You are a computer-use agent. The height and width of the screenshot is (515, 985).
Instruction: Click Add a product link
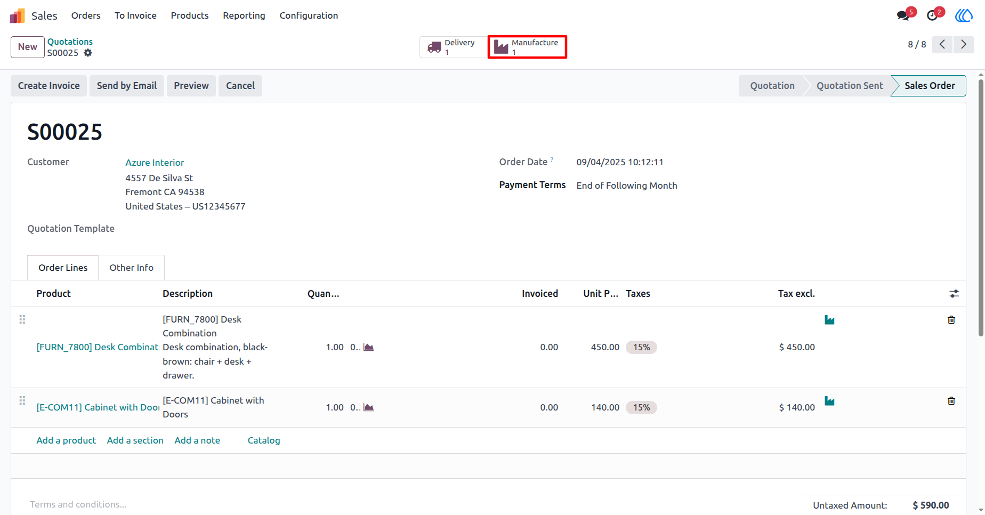(66, 440)
